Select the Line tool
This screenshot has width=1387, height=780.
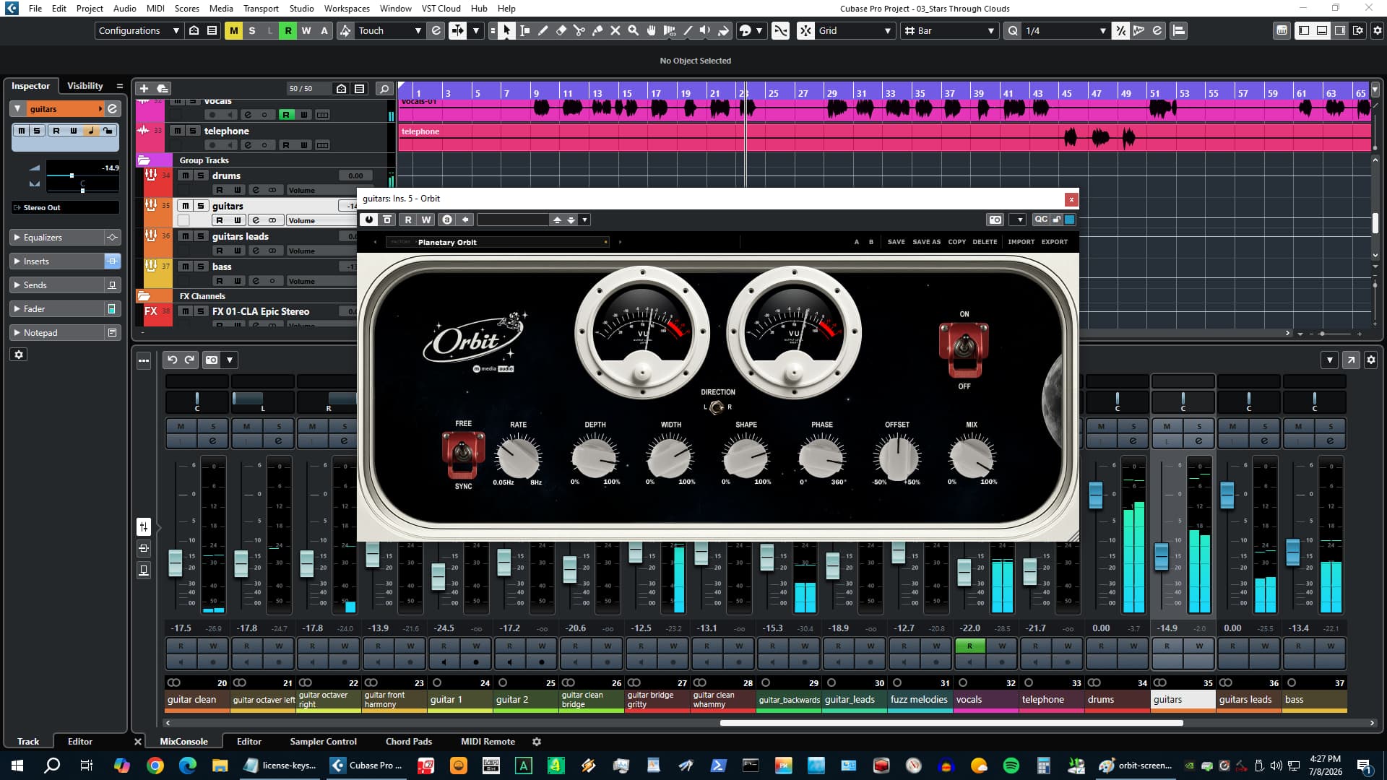(x=688, y=30)
